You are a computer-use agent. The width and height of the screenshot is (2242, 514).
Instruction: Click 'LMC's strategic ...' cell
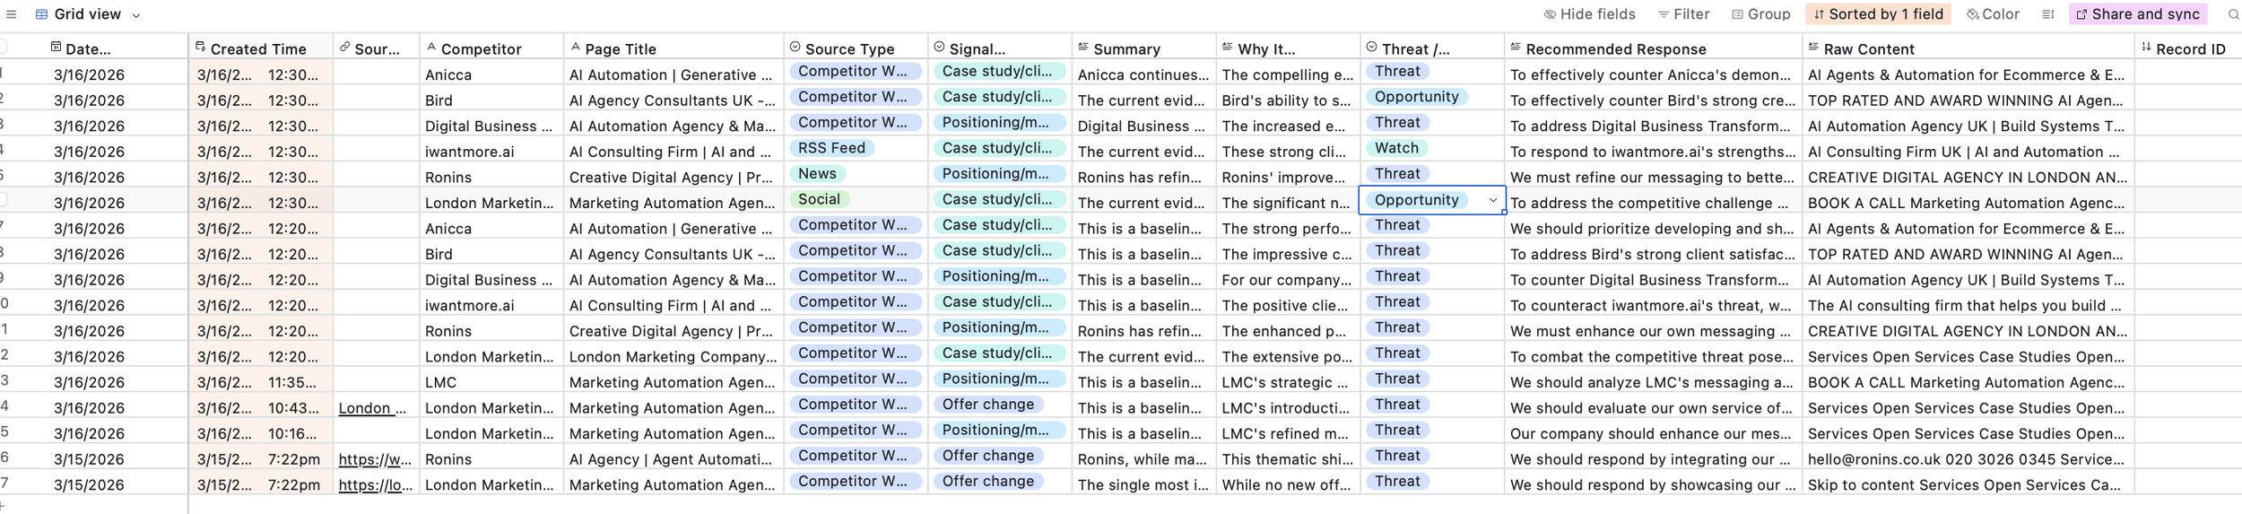coord(1288,382)
